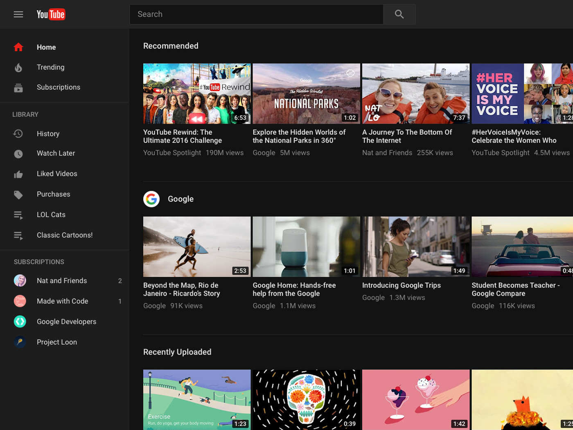Go to Watch Later in the library
573x430 pixels.
56,153
